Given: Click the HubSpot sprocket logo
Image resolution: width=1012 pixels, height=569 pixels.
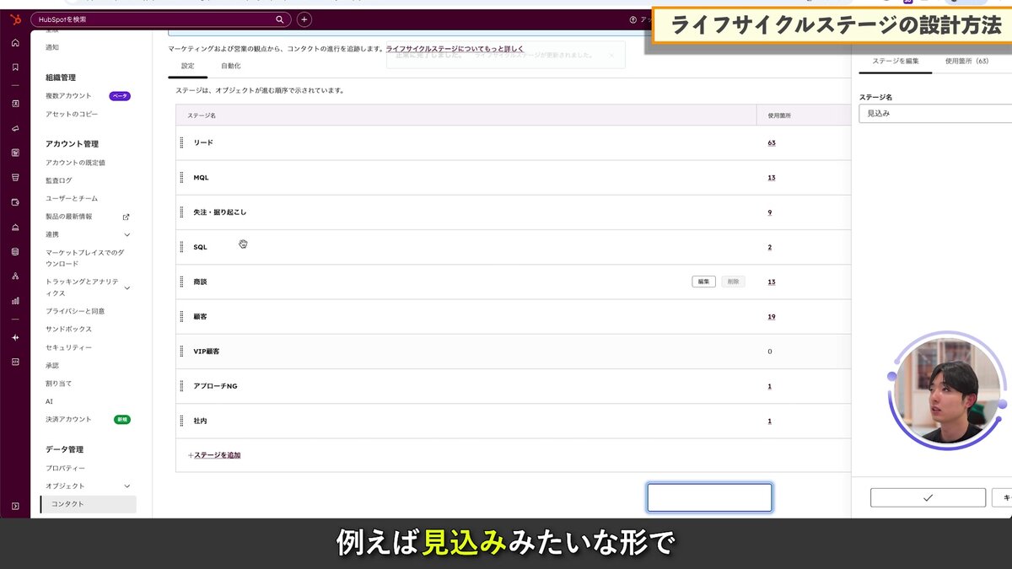Looking at the screenshot, I should coord(15,19).
